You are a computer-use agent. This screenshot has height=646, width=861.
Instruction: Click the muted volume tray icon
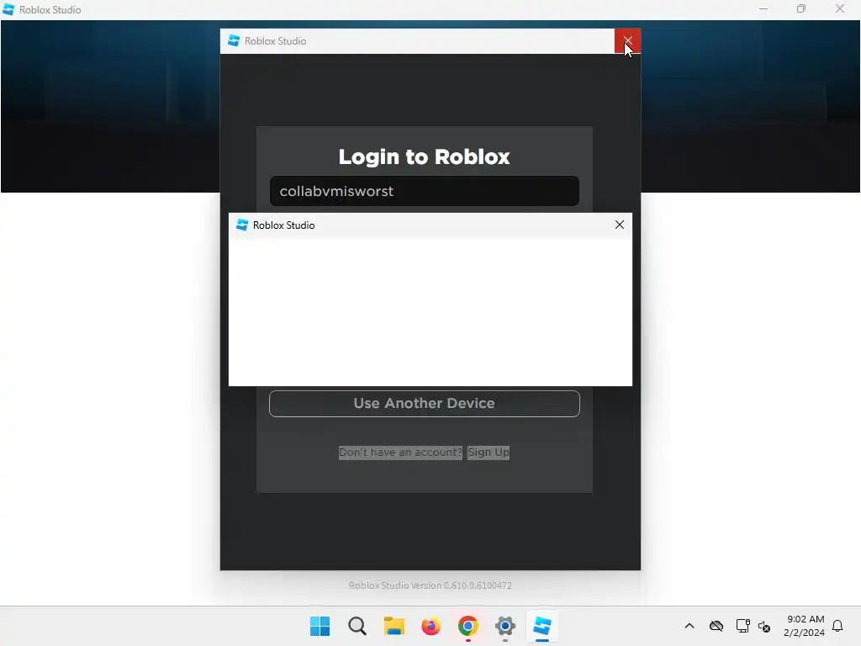(763, 626)
